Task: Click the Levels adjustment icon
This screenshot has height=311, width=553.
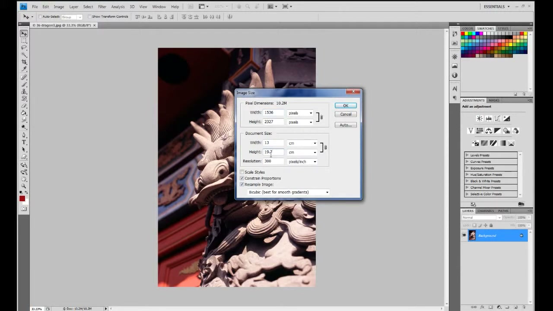Action: point(489,118)
